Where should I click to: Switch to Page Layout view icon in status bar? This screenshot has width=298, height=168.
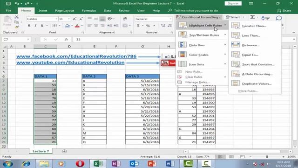[x=231, y=157]
